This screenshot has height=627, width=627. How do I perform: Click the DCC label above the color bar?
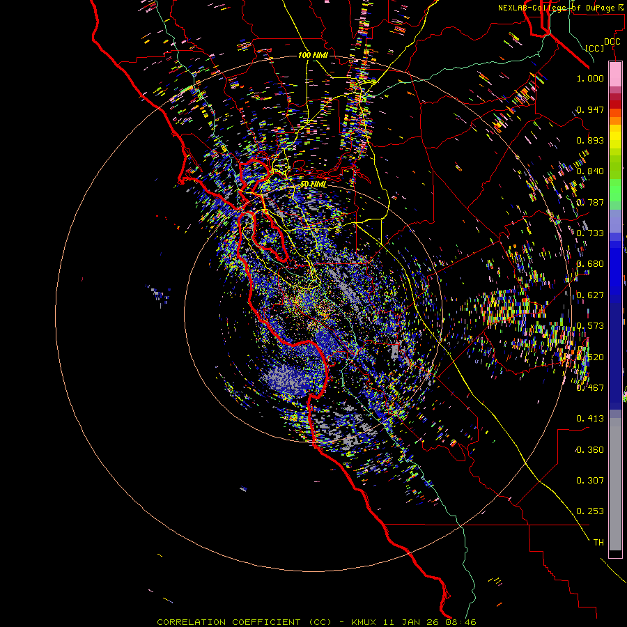(x=612, y=42)
